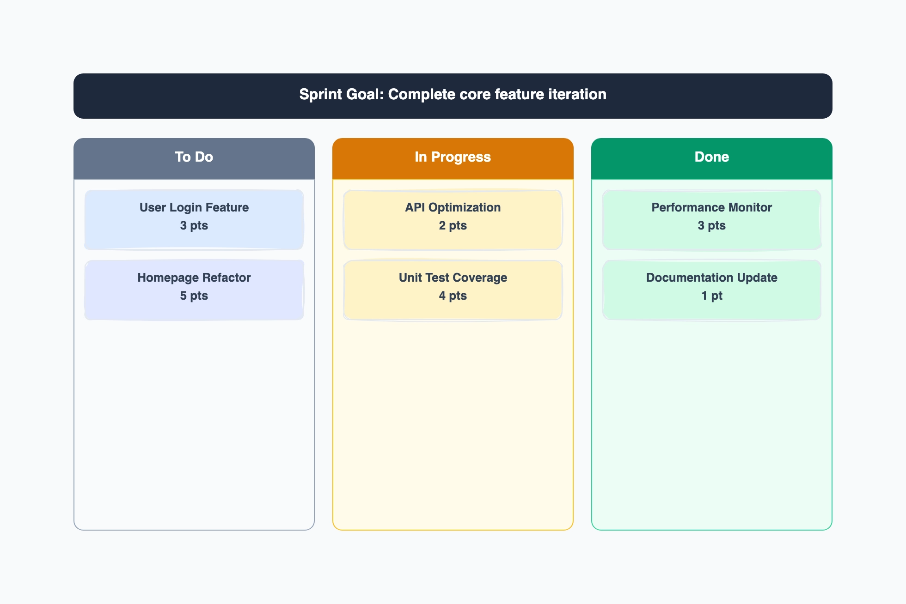
Task: Select the In Progress column header
Action: tap(453, 158)
